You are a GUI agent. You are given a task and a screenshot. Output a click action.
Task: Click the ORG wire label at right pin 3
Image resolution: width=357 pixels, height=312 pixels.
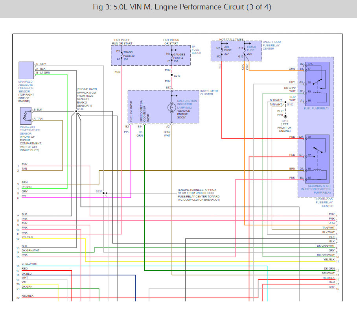point(331,223)
